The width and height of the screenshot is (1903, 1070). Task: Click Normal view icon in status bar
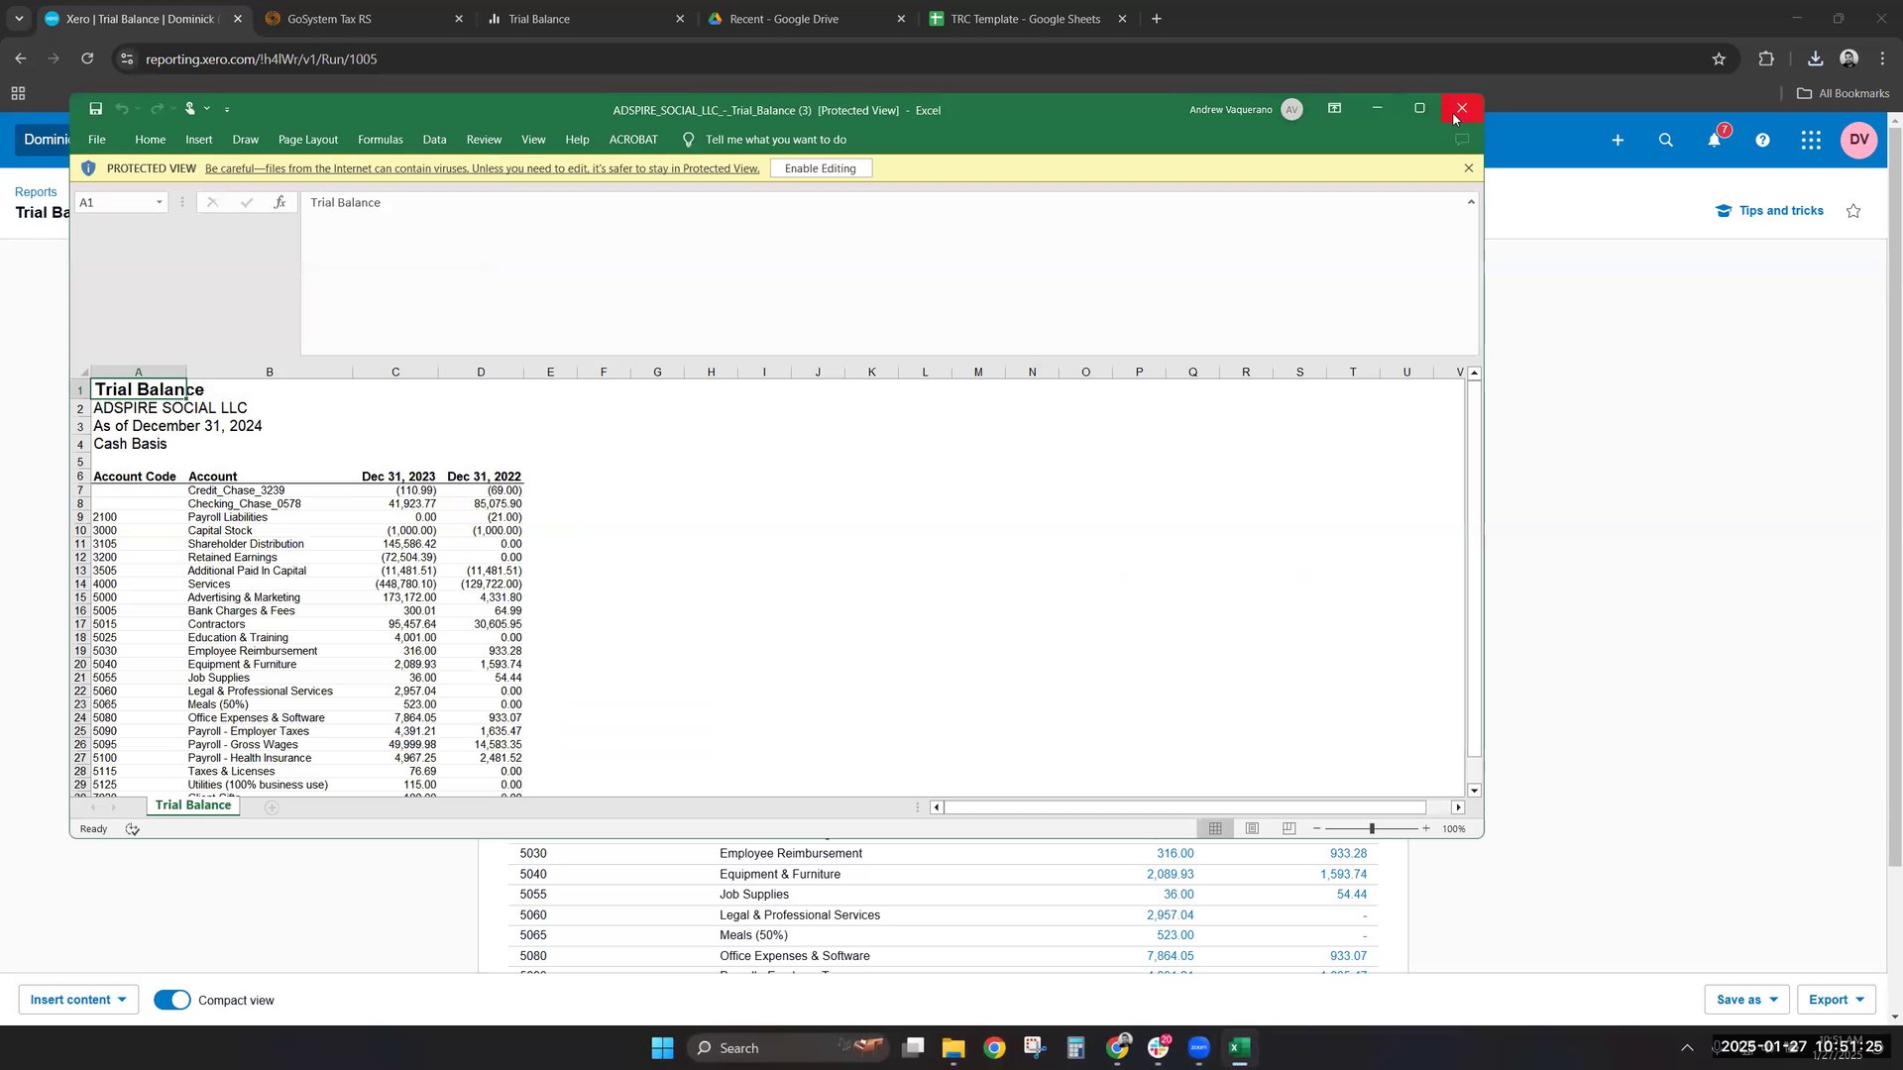coord(1215,828)
